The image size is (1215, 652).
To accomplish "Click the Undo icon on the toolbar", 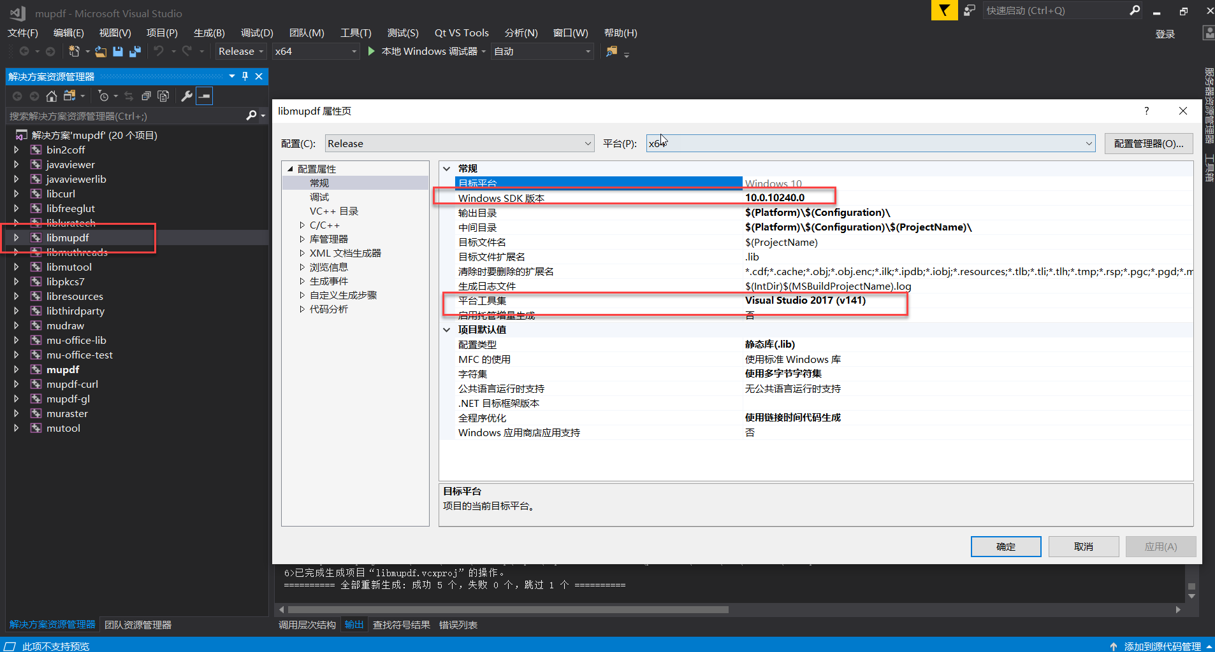I will tap(159, 52).
